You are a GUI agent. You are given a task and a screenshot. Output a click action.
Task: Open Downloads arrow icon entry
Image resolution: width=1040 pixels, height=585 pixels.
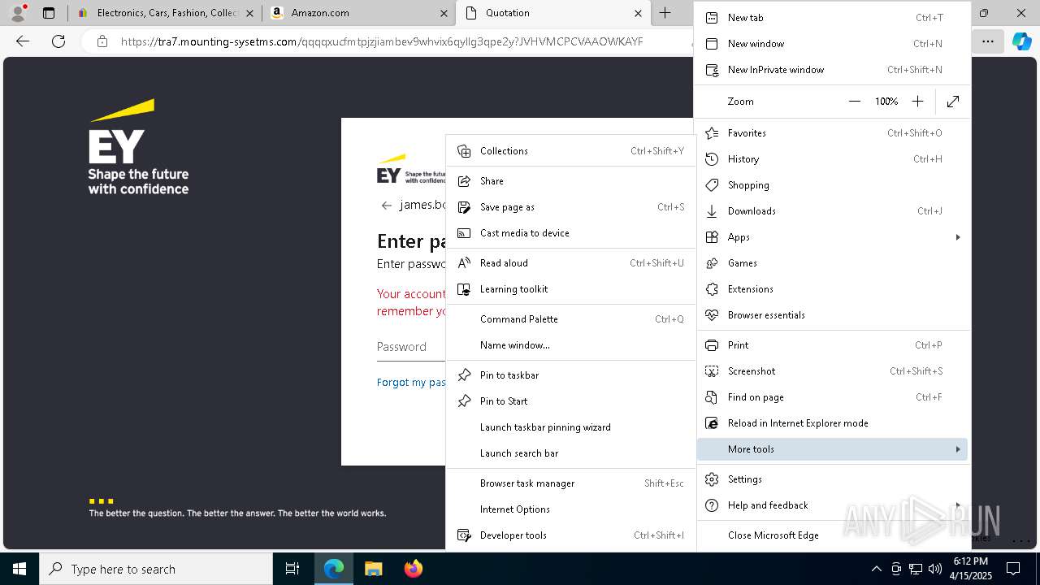click(x=712, y=210)
